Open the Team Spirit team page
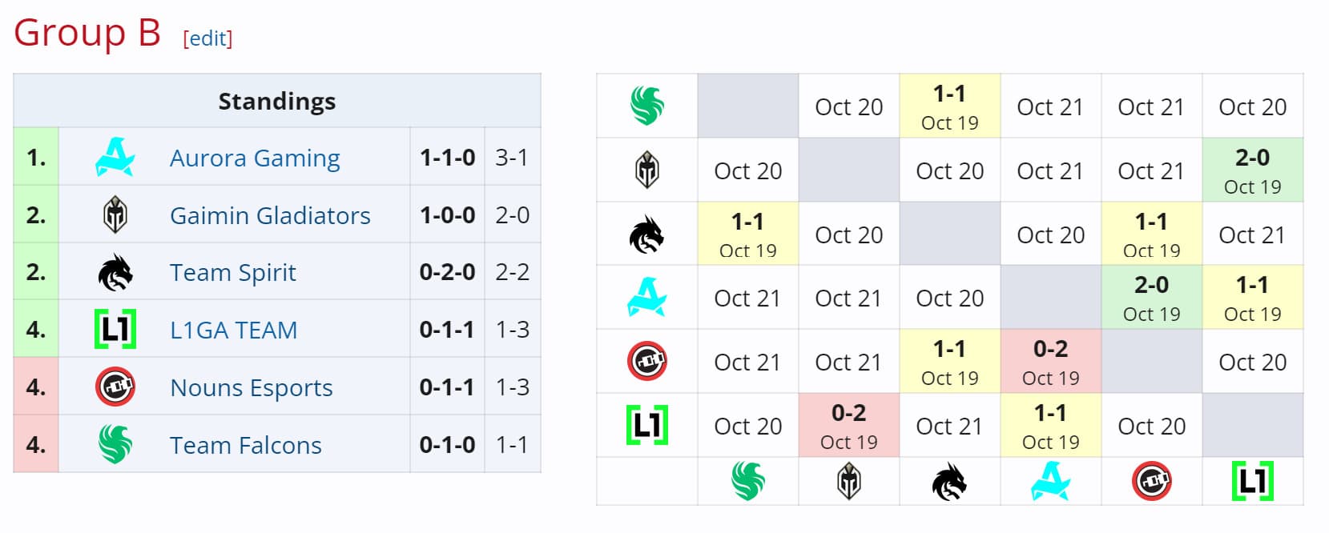1329x533 pixels. click(232, 272)
